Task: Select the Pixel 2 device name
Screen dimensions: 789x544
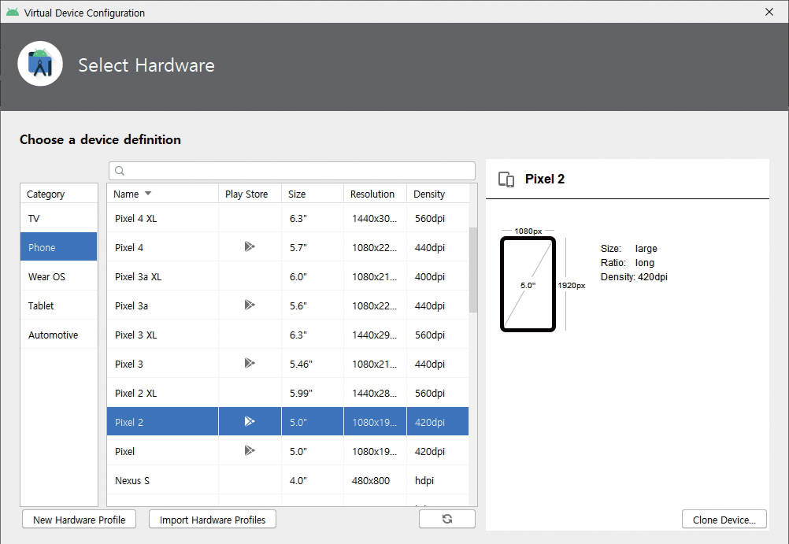Action: (129, 422)
